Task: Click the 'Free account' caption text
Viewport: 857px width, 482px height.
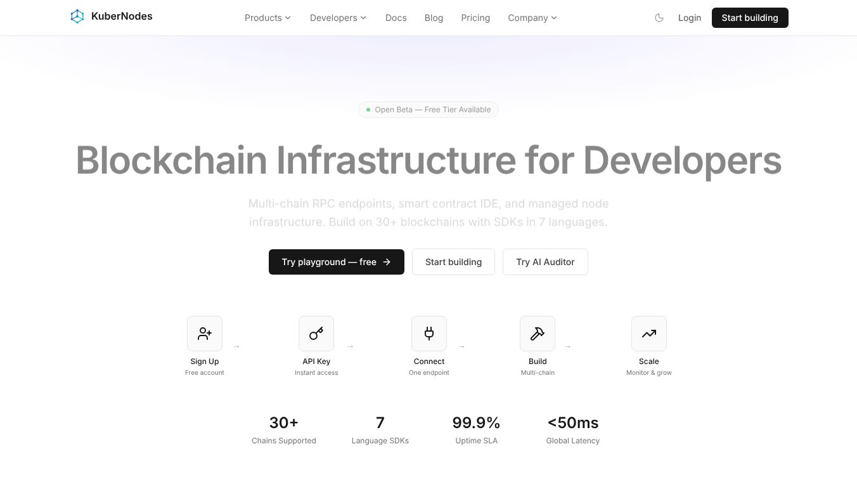Action: (205, 373)
